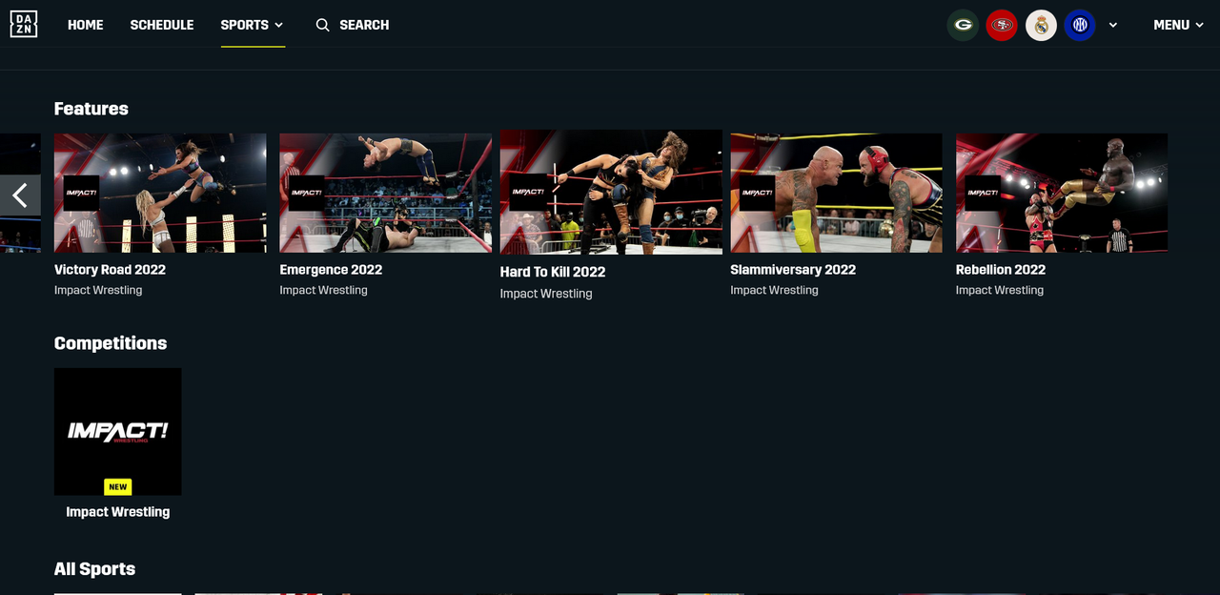Select the Inter Milan favourite icon
The height and width of the screenshot is (595, 1220).
pyautogui.click(x=1080, y=25)
